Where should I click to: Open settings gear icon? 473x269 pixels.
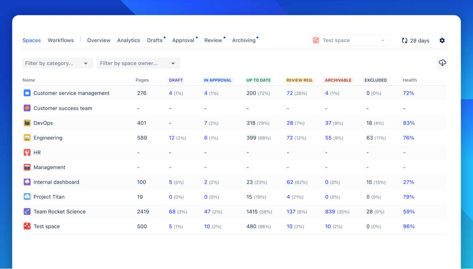(442, 40)
